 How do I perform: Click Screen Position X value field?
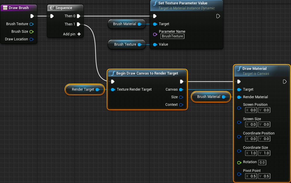pyautogui.click(x=251, y=110)
